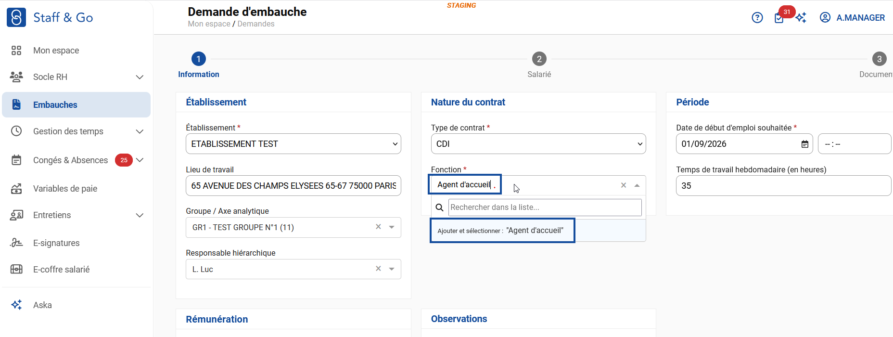Click the header sparkle AI icon
893x337 pixels.
pos(801,18)
